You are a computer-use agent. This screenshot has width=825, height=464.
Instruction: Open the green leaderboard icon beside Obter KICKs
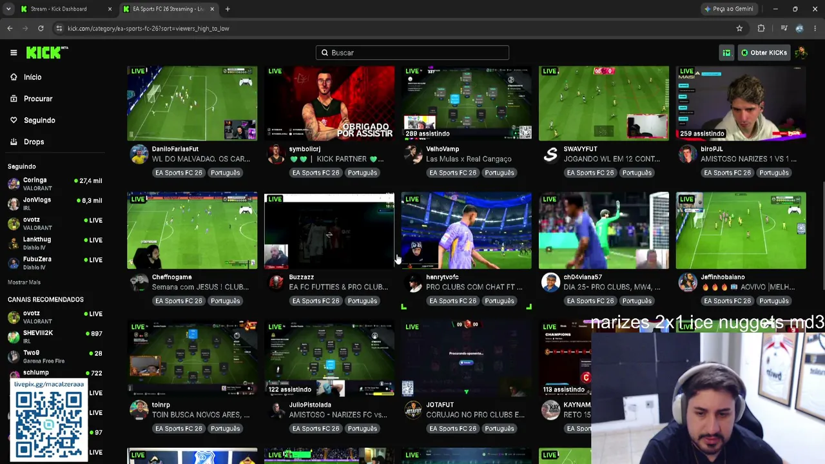pos(726,53)
